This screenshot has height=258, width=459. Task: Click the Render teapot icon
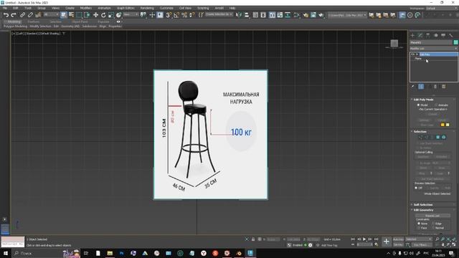(x=321, y=15)
